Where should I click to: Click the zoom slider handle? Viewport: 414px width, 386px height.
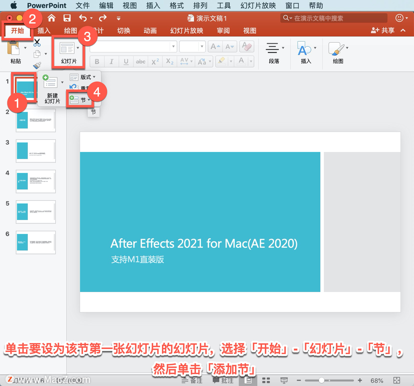322,380
